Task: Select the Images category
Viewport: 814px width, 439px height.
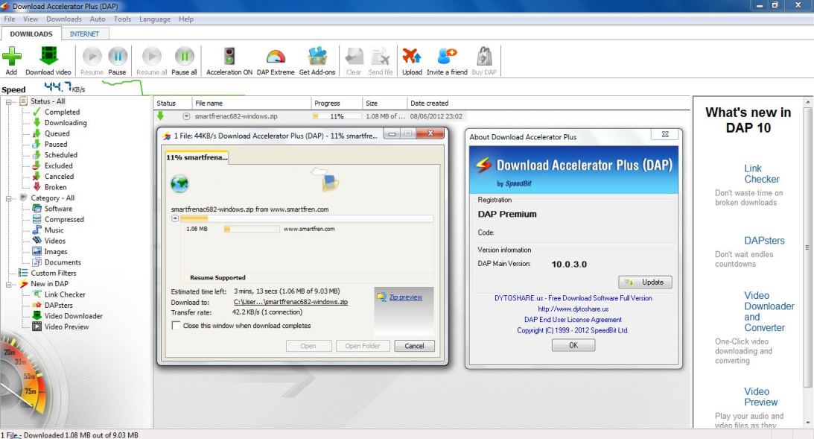Action: pos(56,251)
